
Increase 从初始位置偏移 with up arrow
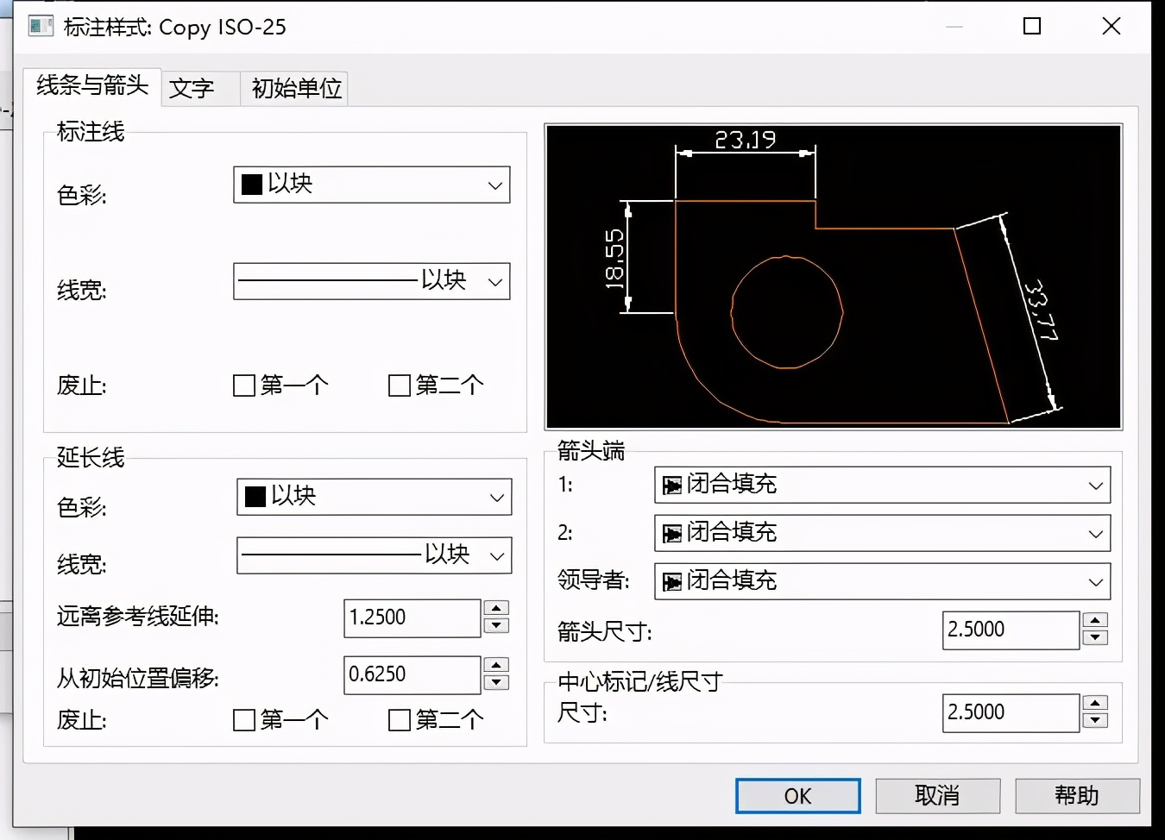[496, 665]
